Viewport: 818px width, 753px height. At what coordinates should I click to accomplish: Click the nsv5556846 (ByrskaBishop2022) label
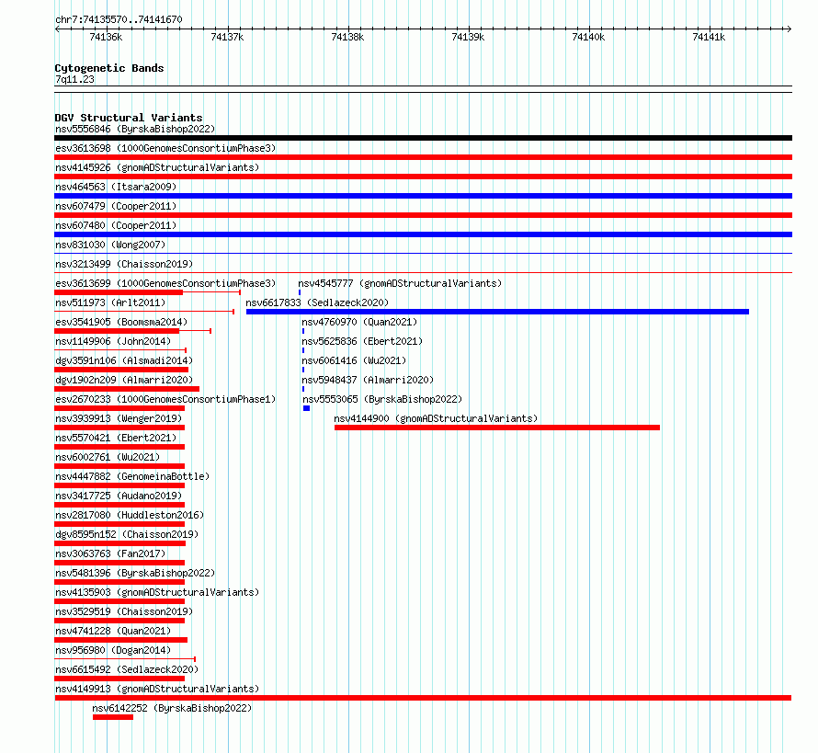point(135,129)
